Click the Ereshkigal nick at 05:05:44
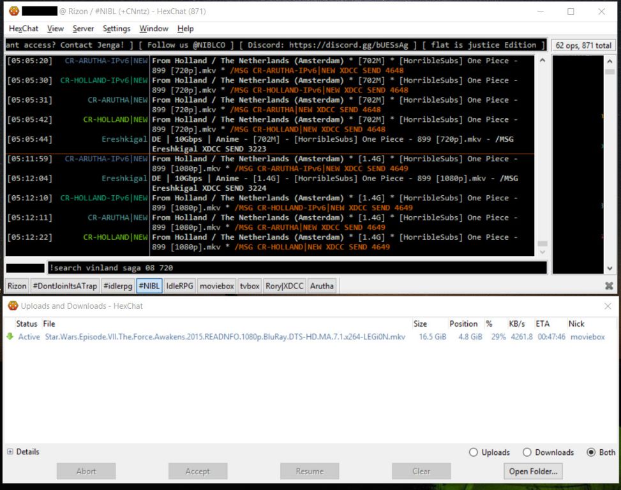Viewport: 621px width, 490px height. point(124,139)
